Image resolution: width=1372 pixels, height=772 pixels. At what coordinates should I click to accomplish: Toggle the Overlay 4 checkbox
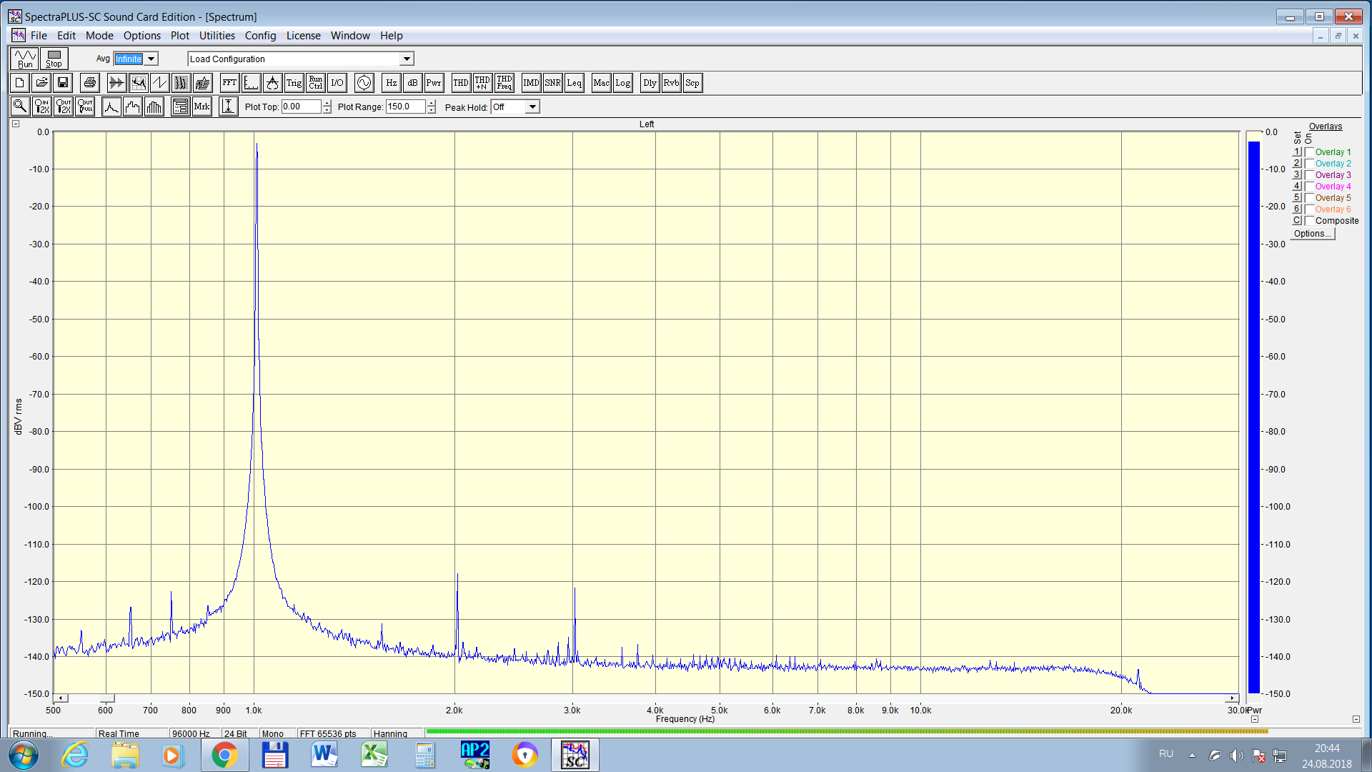click(1309, 187)
